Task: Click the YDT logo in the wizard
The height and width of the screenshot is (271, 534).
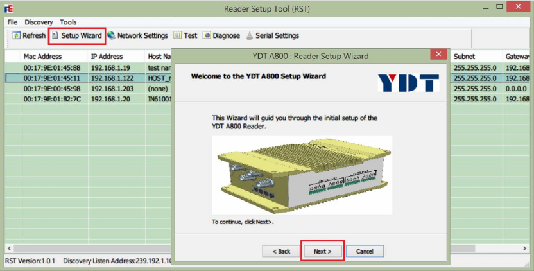Action: tap(408, 83)
